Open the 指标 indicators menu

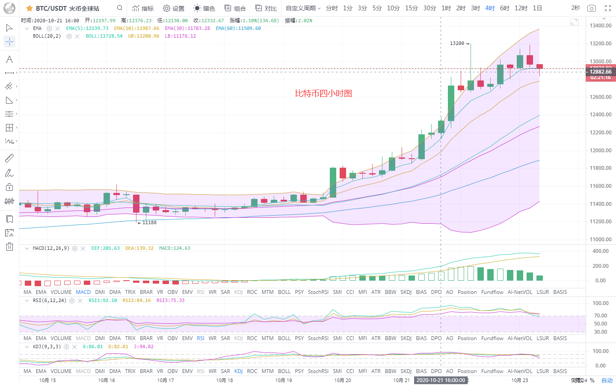pyautogui.click(x=143, y=8)
